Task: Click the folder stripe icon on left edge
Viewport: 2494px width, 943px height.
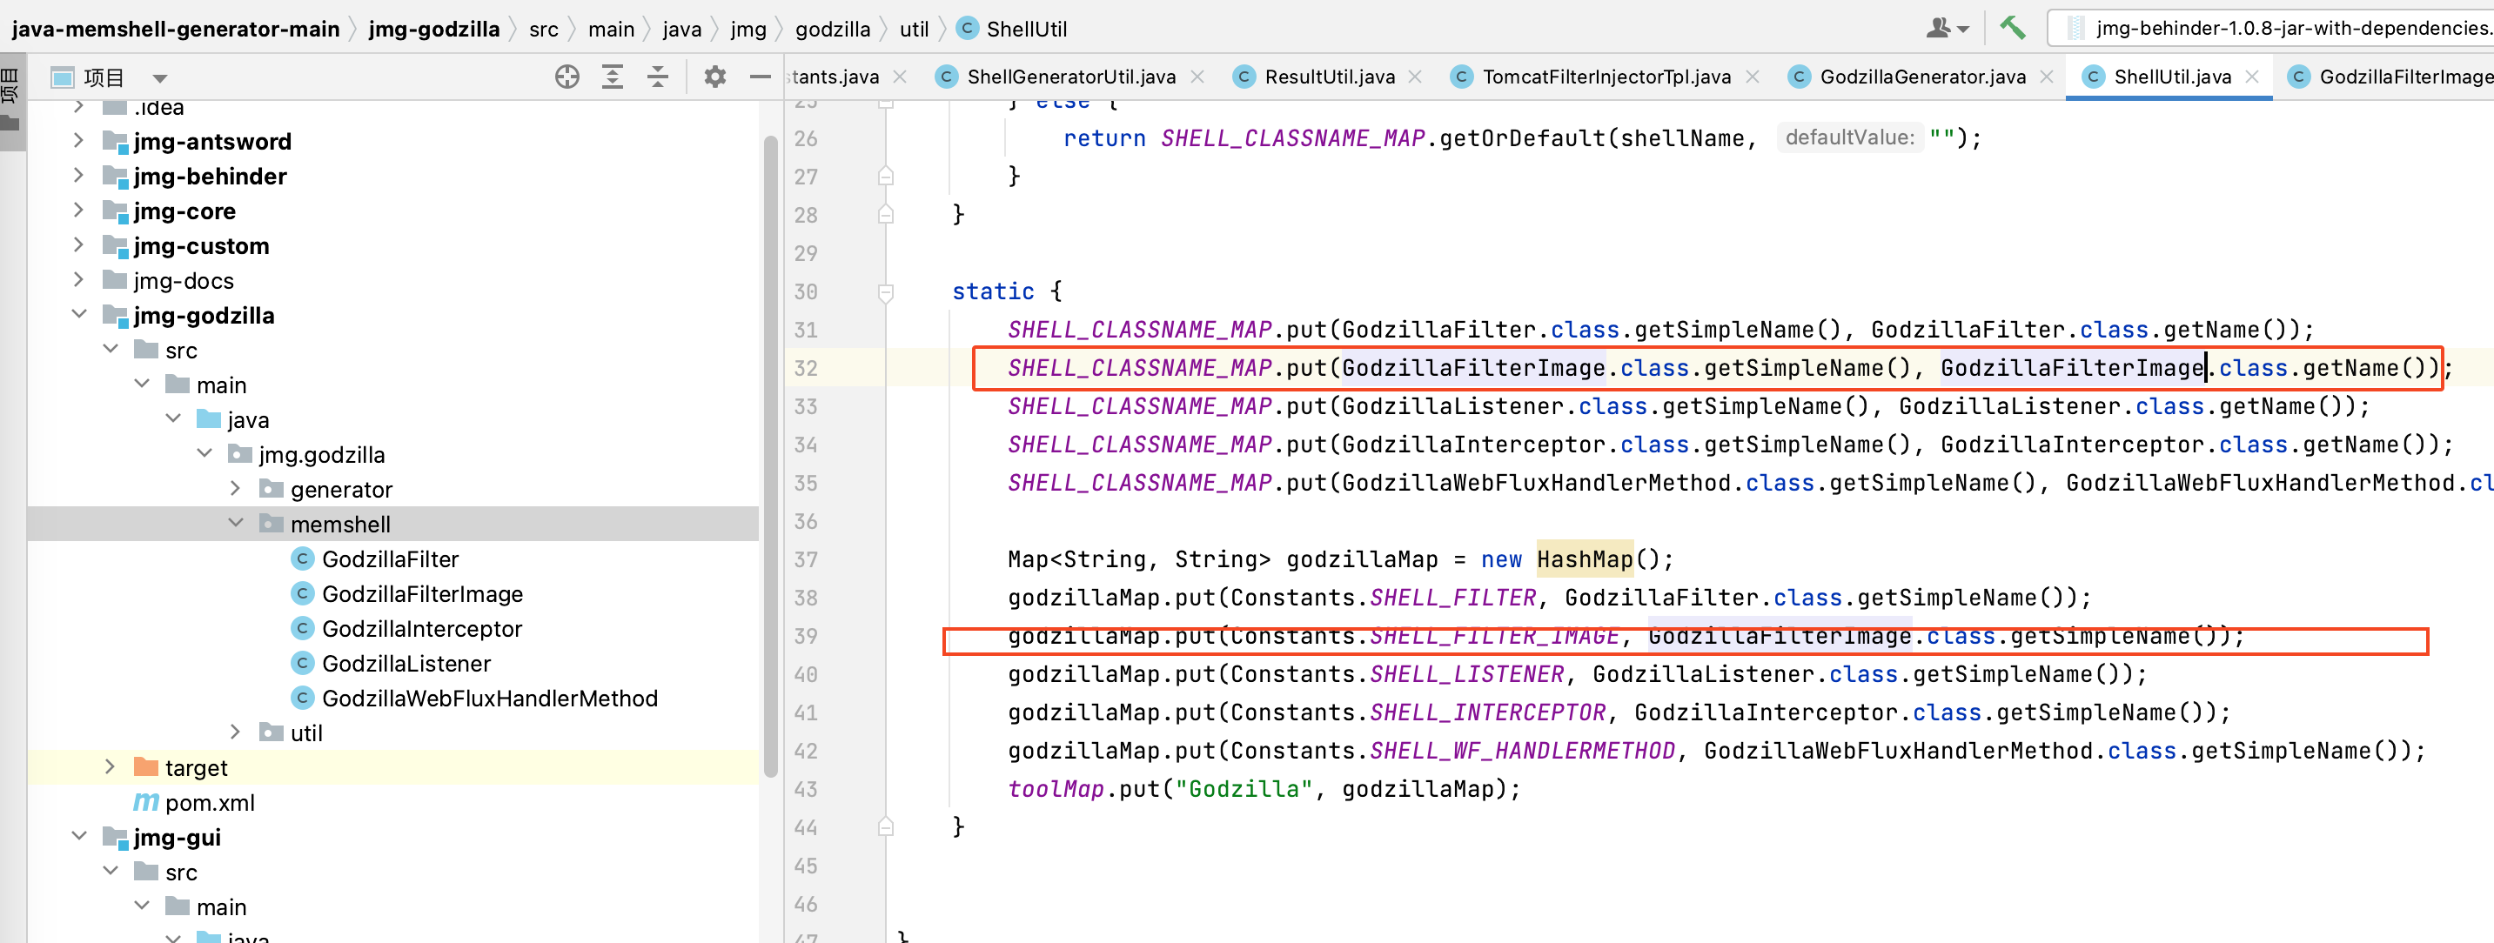Action: [x=10, y=123]
